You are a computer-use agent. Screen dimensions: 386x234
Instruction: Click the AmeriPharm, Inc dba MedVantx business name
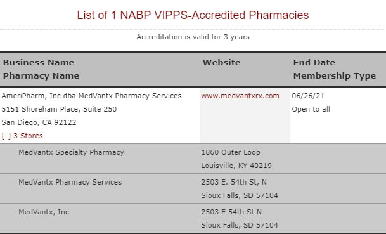point(91,96)
